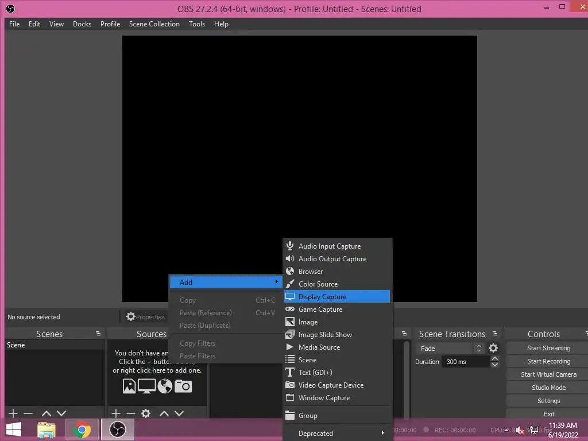Click the mixer vertical scrollbar
The width and height of the screenshot is (588, 441).
(x=407, y=379)
